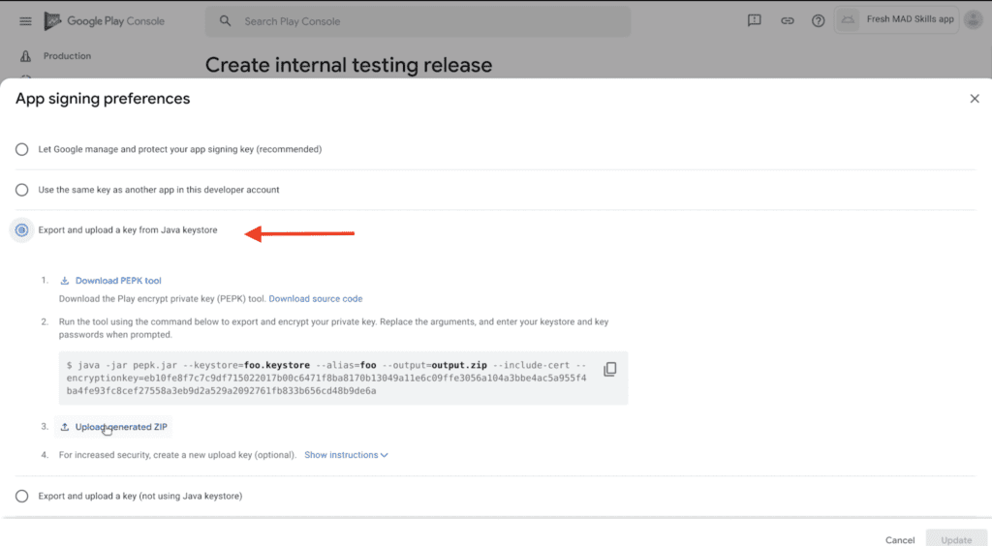The image size is (992, 546).
Task: Click the Update button
Action: click(x=956, y=539)
